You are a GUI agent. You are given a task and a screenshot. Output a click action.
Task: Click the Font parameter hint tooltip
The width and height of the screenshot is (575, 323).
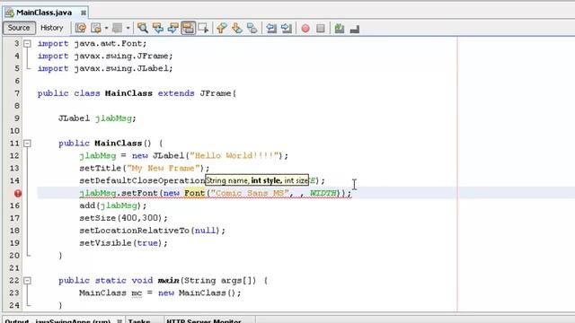click(257, 180)
